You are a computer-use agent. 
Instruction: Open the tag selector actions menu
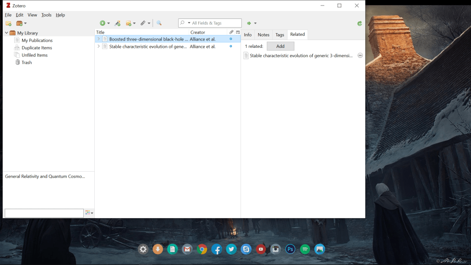pos(89,213)
